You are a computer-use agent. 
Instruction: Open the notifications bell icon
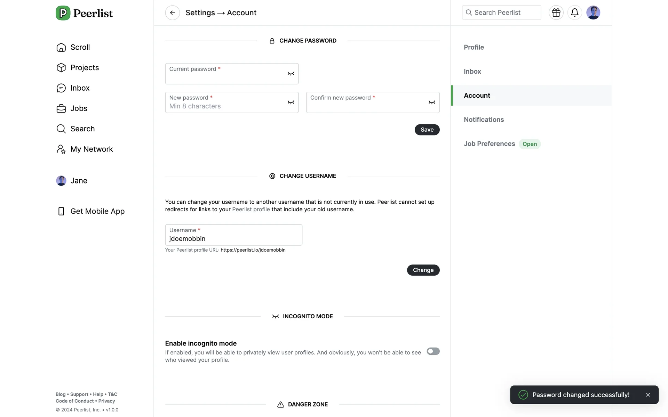574,13
